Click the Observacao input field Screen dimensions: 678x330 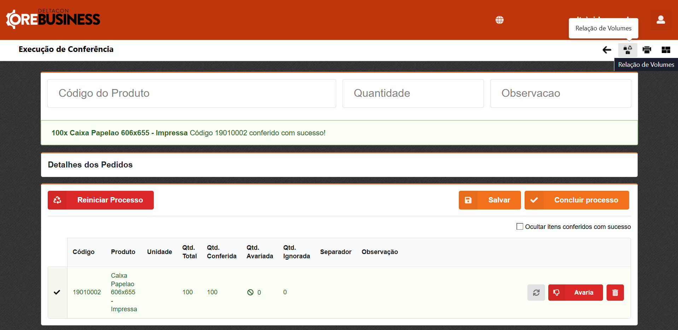(560, 93)
